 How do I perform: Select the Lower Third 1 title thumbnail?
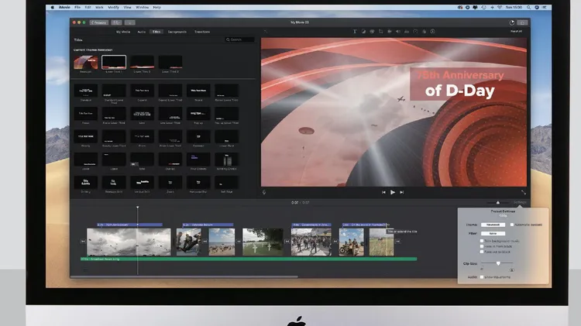point(114,62)
